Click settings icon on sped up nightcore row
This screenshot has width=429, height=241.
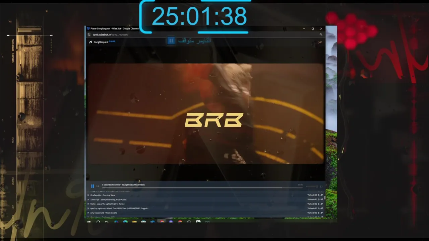[x=319, y=208]
